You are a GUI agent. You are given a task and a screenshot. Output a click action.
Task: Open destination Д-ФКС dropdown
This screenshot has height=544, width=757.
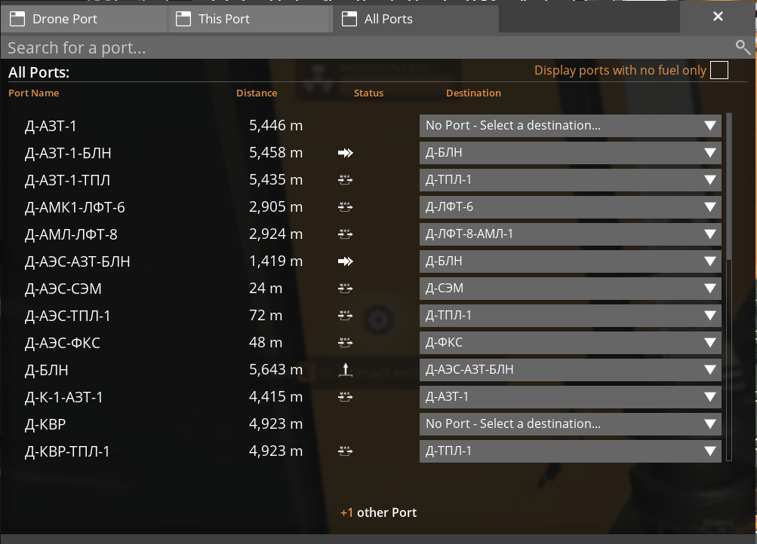tap(570, 343)
